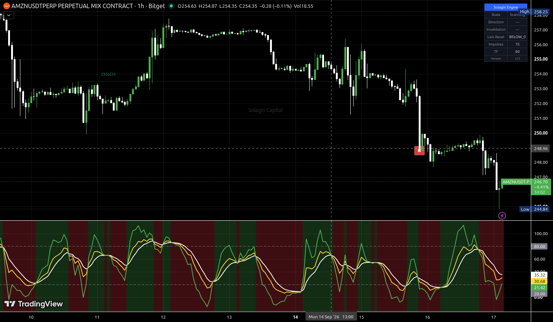The width and height of the screenshot is (553, 322).
Task: Click date axis label 10
Action: point(31,317)
